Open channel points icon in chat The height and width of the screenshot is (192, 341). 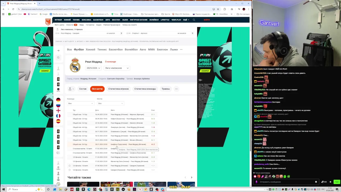click(324, 182)
